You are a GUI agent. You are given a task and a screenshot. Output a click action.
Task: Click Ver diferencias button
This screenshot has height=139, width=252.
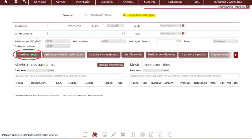point(133,55)
